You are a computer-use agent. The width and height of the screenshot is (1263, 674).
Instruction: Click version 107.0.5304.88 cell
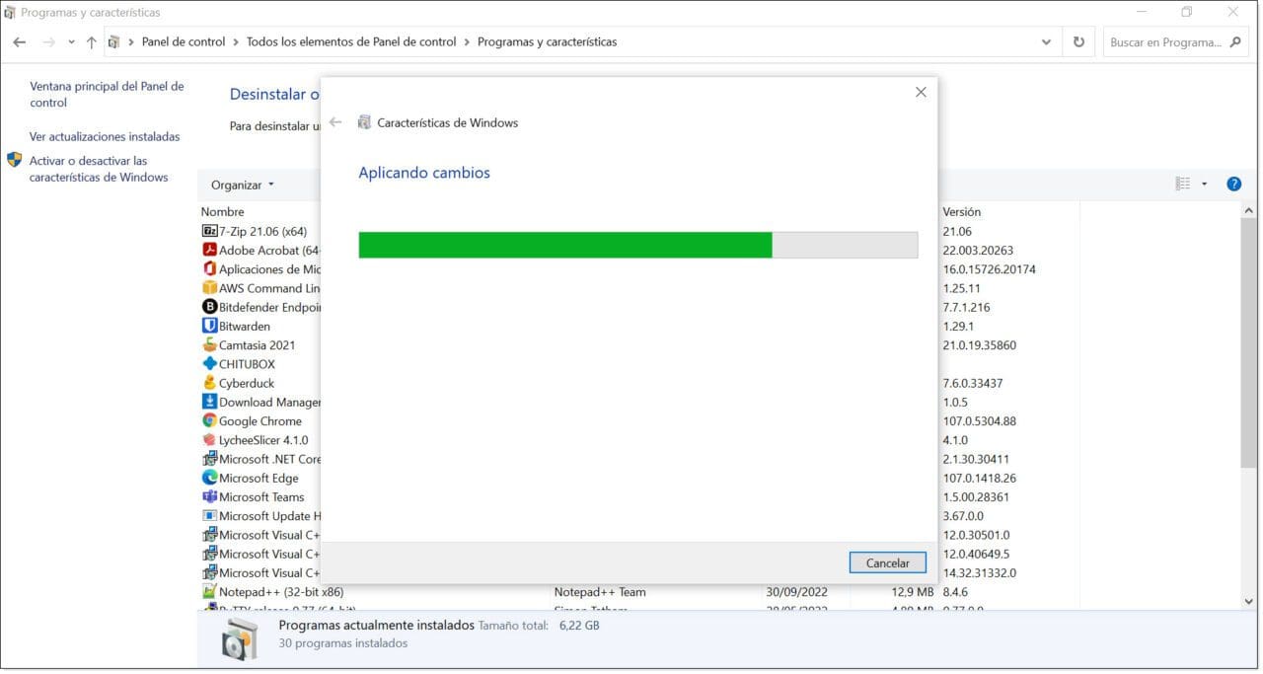pos(979,421)
